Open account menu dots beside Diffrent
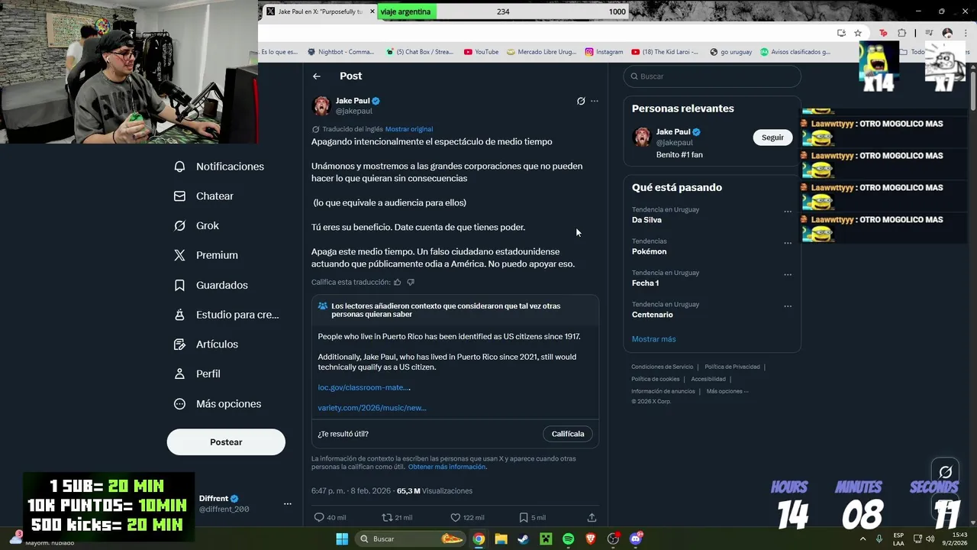This screenshot has height=550, width=977. pyautogui.click(x=288, y=504)
